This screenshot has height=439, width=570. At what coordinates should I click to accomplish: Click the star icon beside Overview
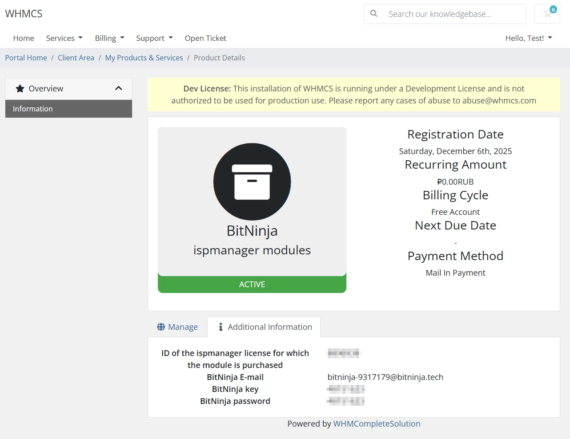[x=20, y=89]
